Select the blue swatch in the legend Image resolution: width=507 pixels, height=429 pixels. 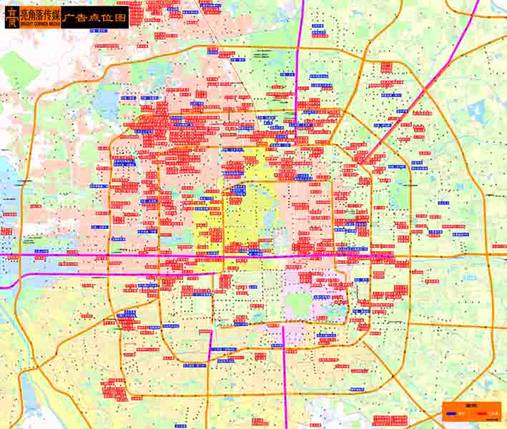click(451, 413)
